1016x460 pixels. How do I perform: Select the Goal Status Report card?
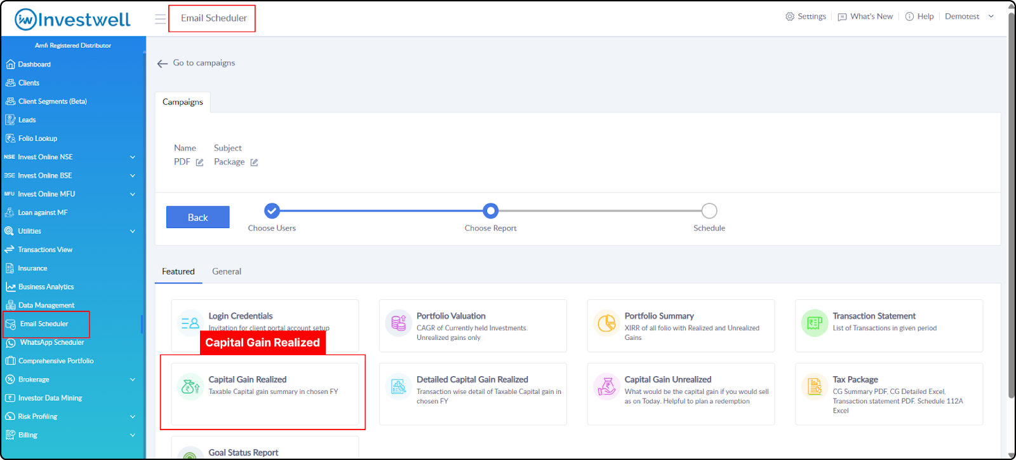click(x=265, y=448)
